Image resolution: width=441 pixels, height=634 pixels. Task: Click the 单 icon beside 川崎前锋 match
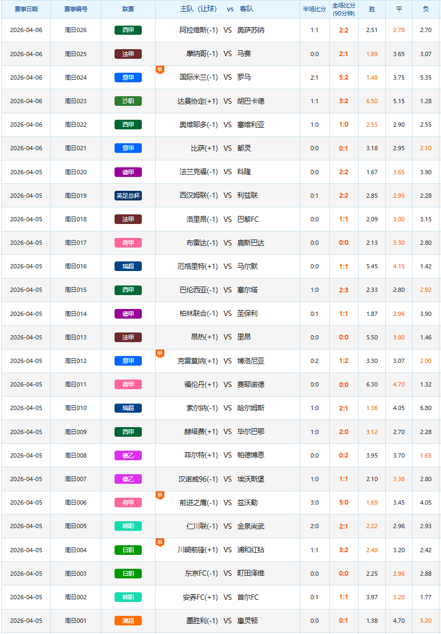tap(159, 542)
